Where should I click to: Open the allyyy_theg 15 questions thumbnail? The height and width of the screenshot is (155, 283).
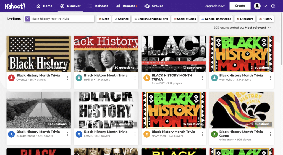click(174, 110)
